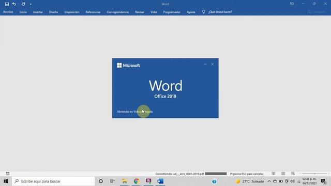This screenshot has width=331, height=186.
Task: Switch to Web Layout view icon
Action: pos(293,174)
